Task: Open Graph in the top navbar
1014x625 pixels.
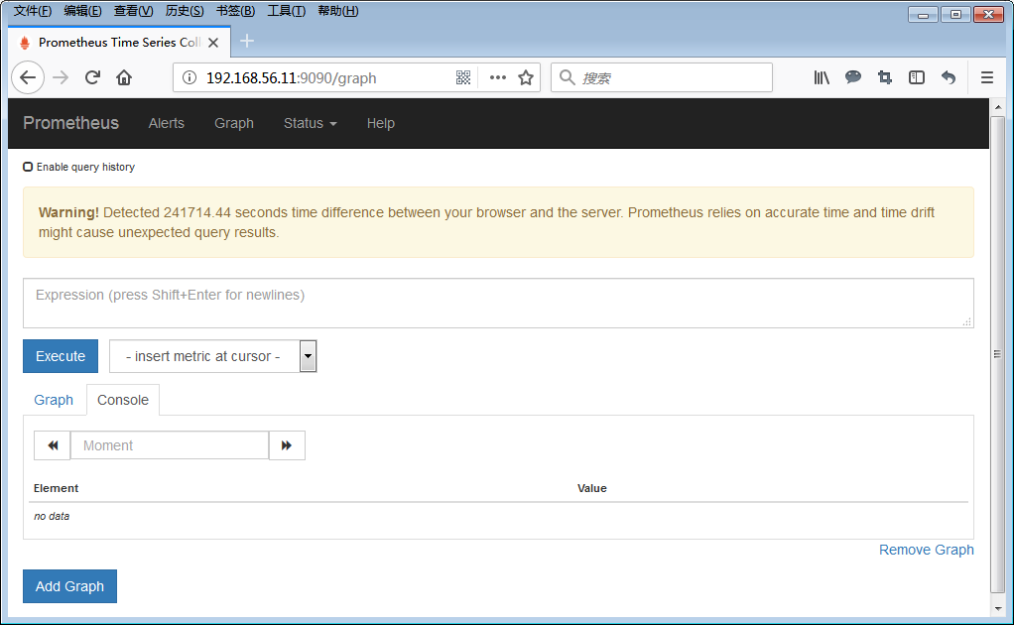Action: (234, 123)
